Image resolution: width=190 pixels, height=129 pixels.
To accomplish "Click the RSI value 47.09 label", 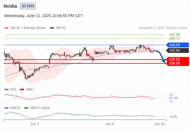I will point(173,98).
